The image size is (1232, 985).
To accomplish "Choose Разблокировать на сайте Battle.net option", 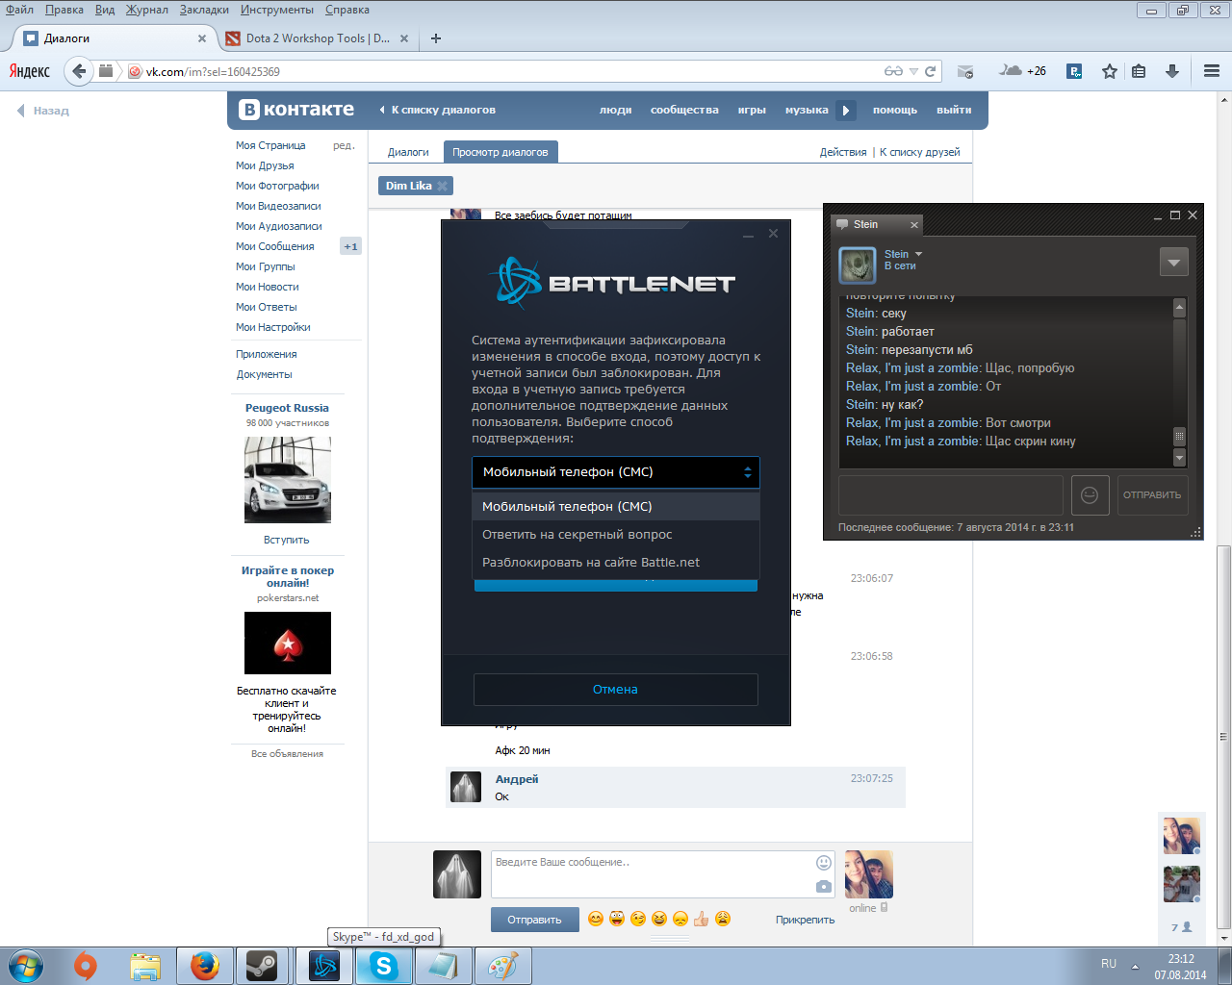I will pos(616,562).
